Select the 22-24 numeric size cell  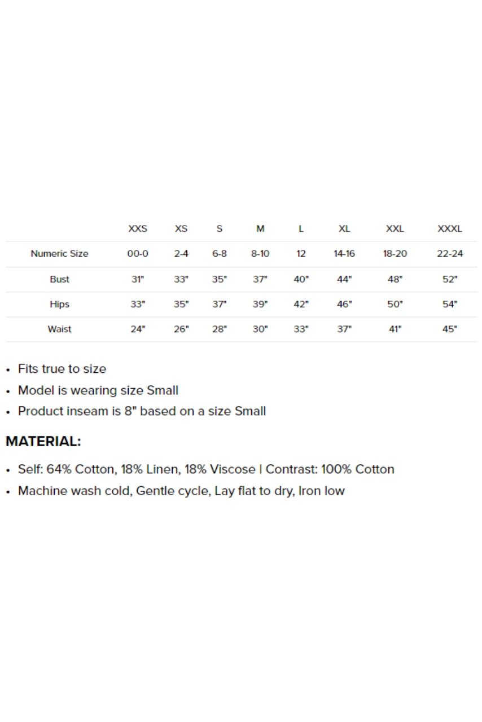449,254
